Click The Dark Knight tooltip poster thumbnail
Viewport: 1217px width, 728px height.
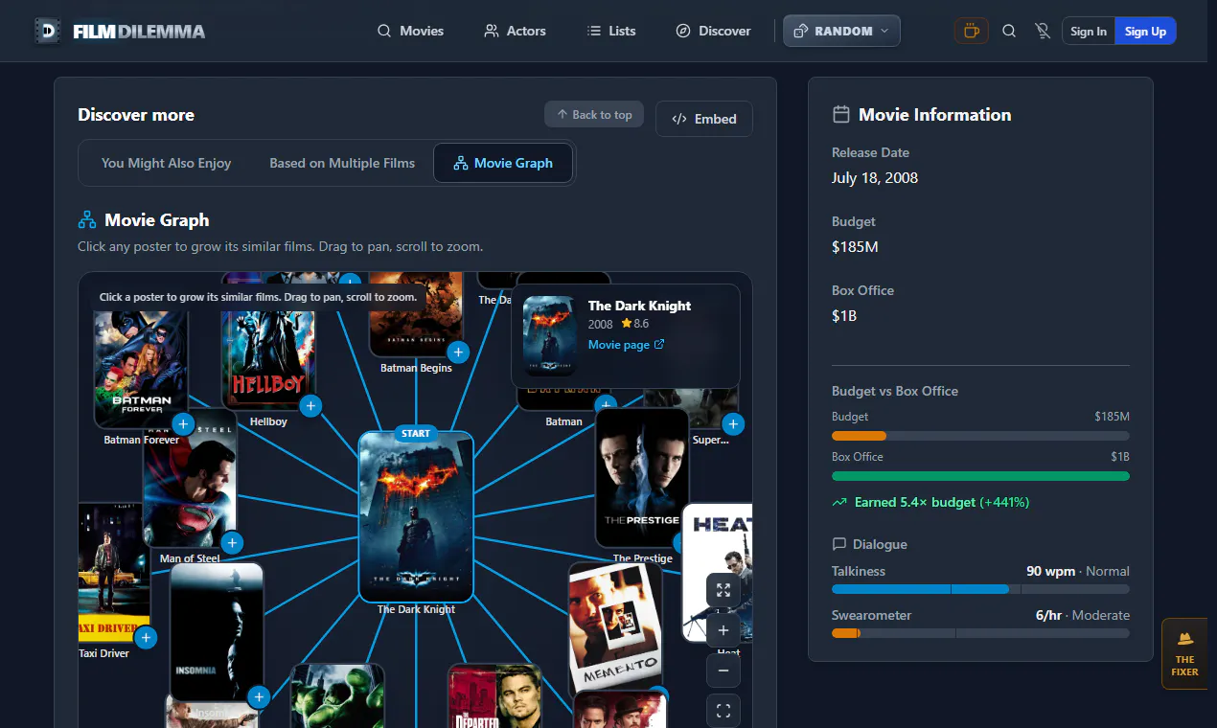(x=549, y=335)
